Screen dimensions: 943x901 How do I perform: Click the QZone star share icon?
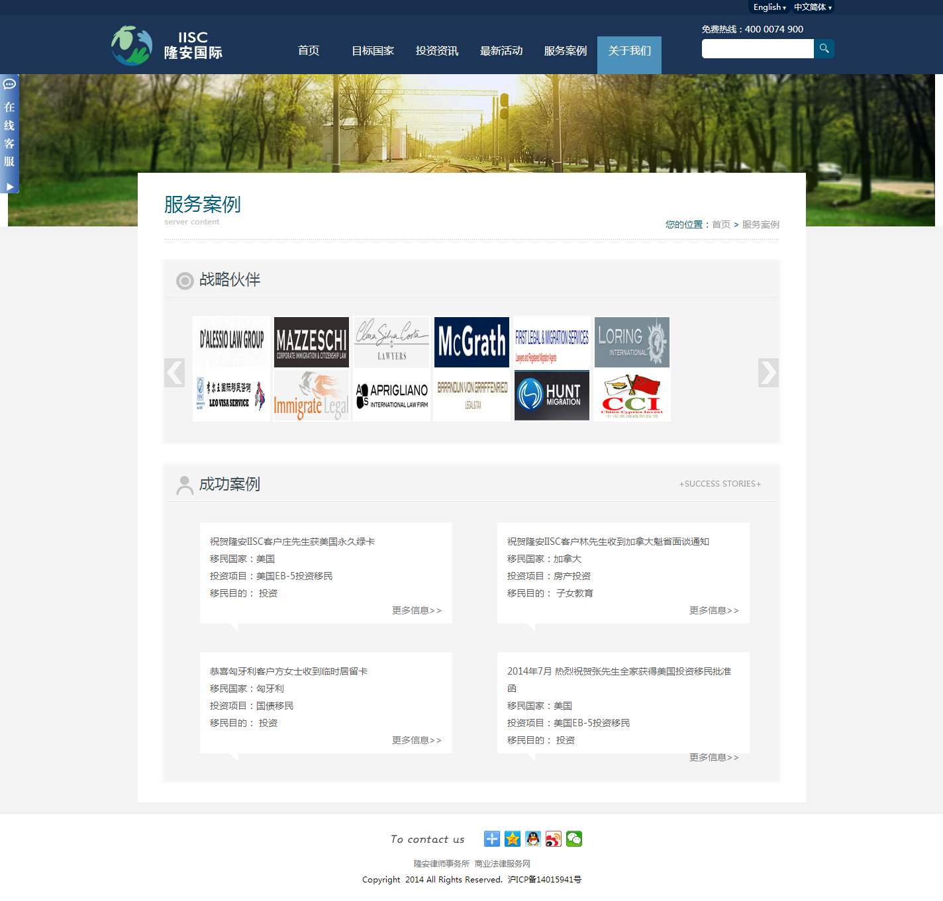(x=513, y=839)
